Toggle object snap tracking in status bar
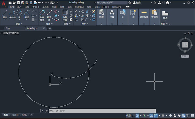The height and width of the screenshot is (119, 195). tap(151, 116)
